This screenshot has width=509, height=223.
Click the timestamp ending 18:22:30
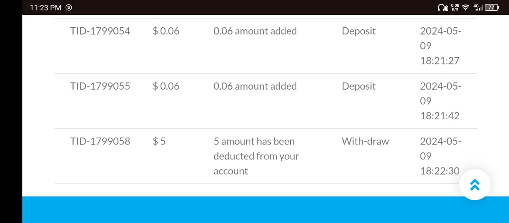pos(440,156)
